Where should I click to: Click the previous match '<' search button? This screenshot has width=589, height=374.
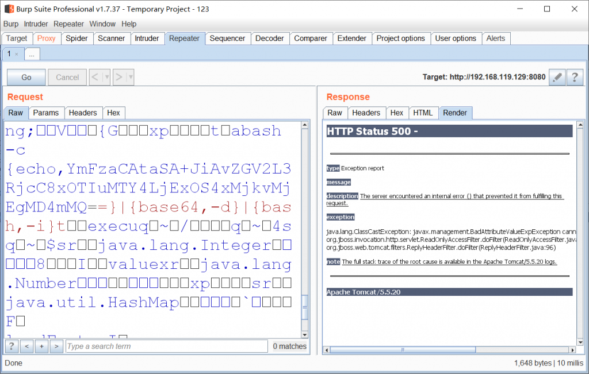(26, 346)
